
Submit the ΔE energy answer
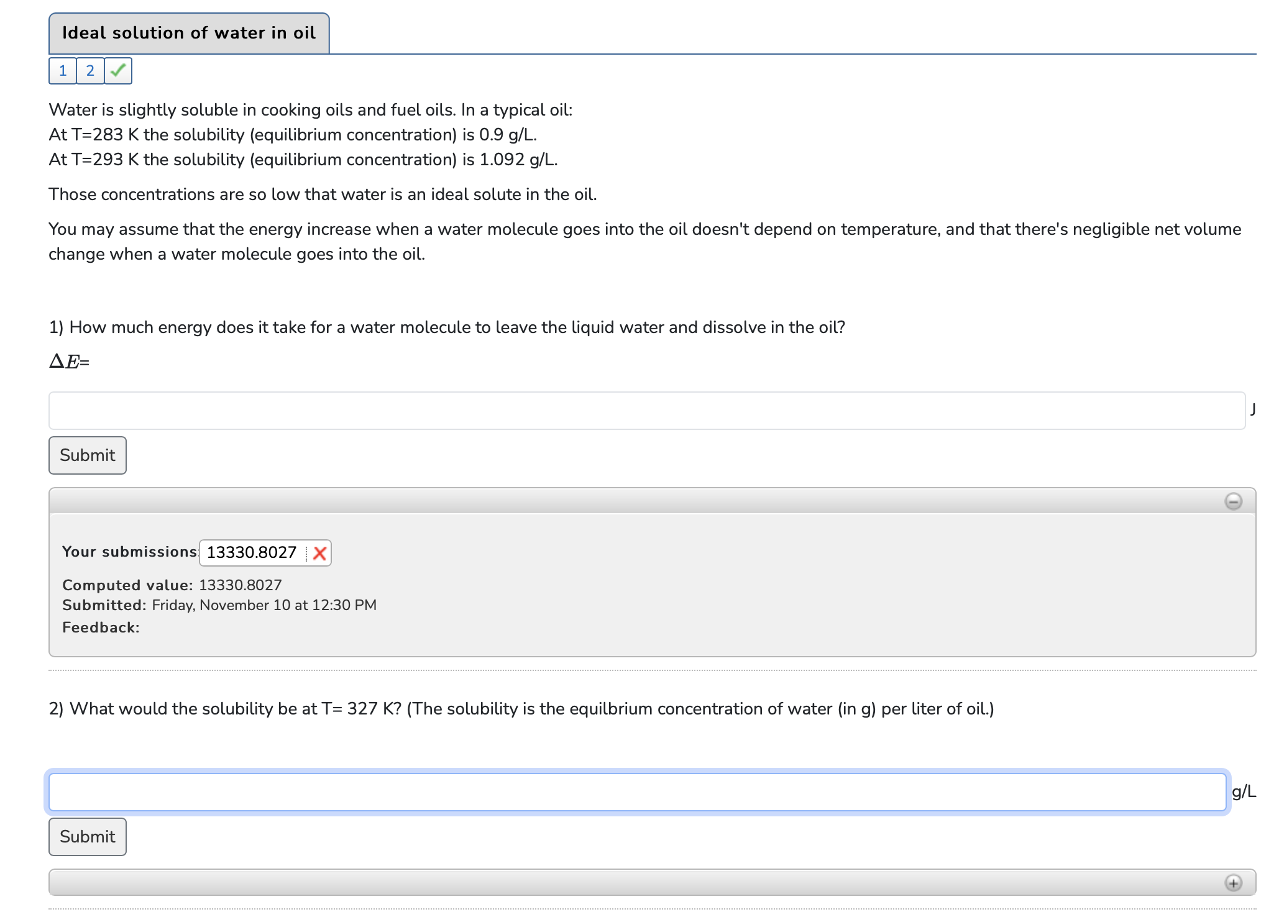coord(88,455)
